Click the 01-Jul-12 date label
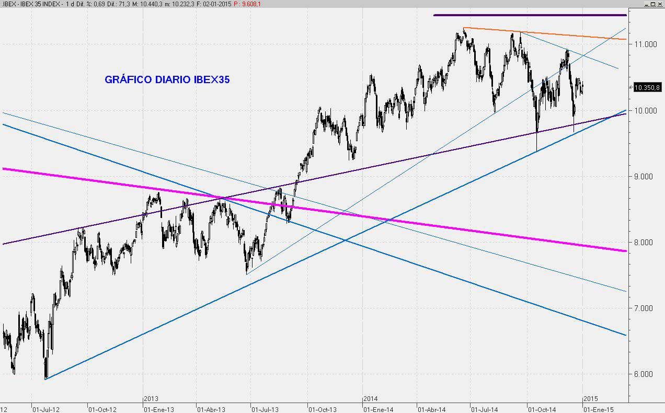 click(x=46, y=409)
